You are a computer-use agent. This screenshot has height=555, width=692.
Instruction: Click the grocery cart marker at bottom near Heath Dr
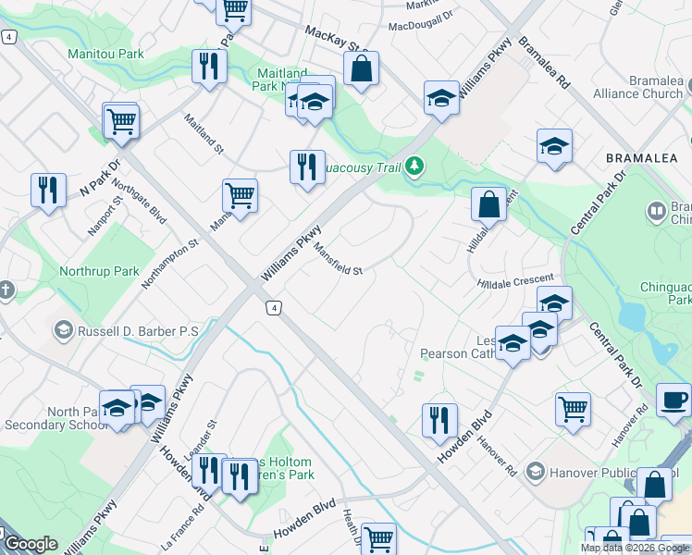tap(378, 538)
